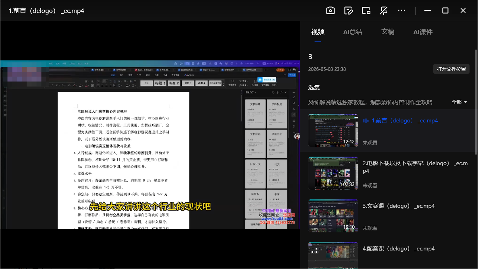Click 未观看 status under 3.文案课
478x269 pixels.
coord(370,228)
